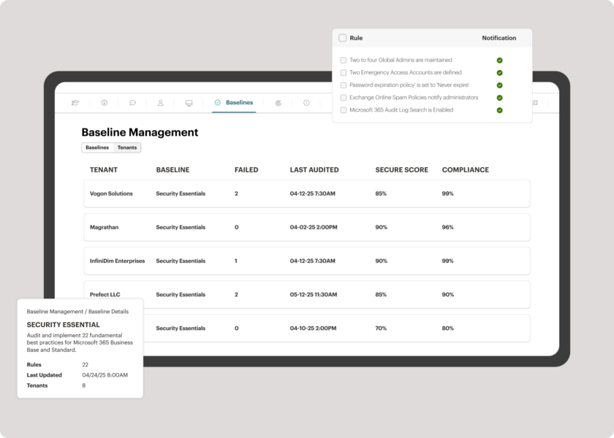Click the green check beside Global Admins rule
This screenshot has height=438, width=614.
500,60
